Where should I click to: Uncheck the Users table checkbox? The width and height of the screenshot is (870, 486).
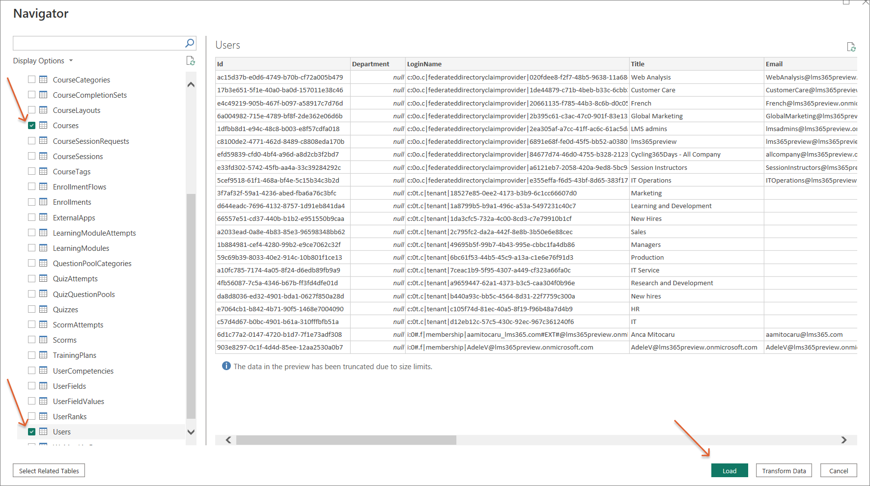point(31,432)
